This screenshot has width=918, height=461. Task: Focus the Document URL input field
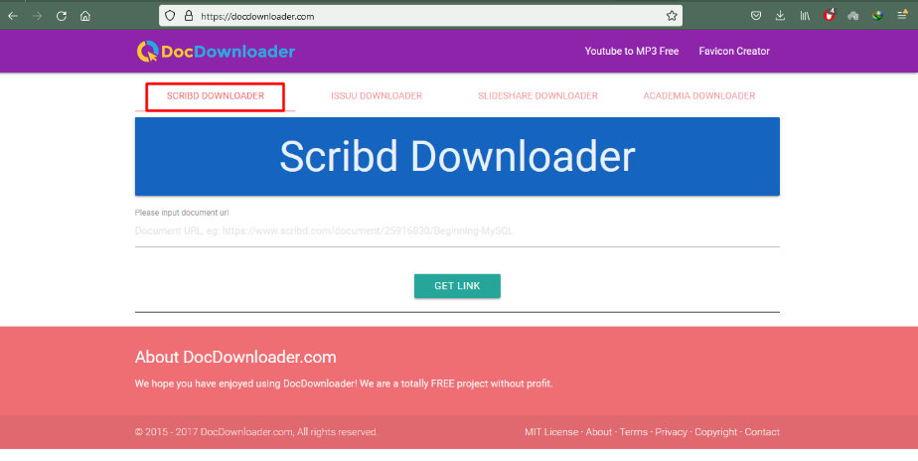click(457, 231)
